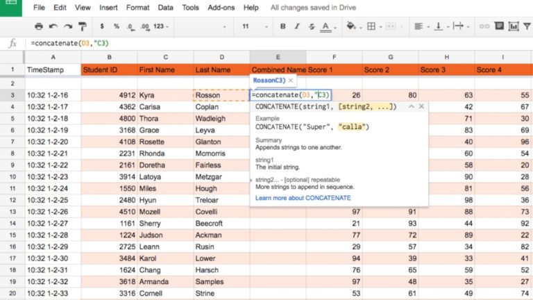533x300 pixels.
Task: Open the Data menu
Action: click(x=165, y=8)
